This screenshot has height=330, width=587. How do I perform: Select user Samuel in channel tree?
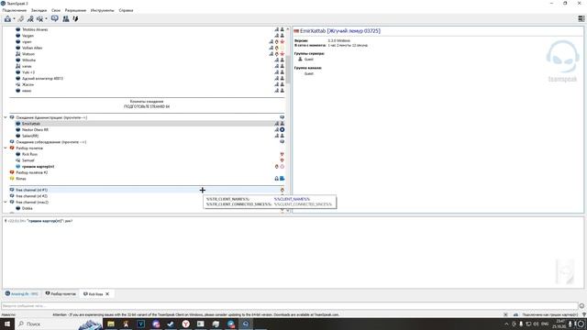tap(28, 160)
